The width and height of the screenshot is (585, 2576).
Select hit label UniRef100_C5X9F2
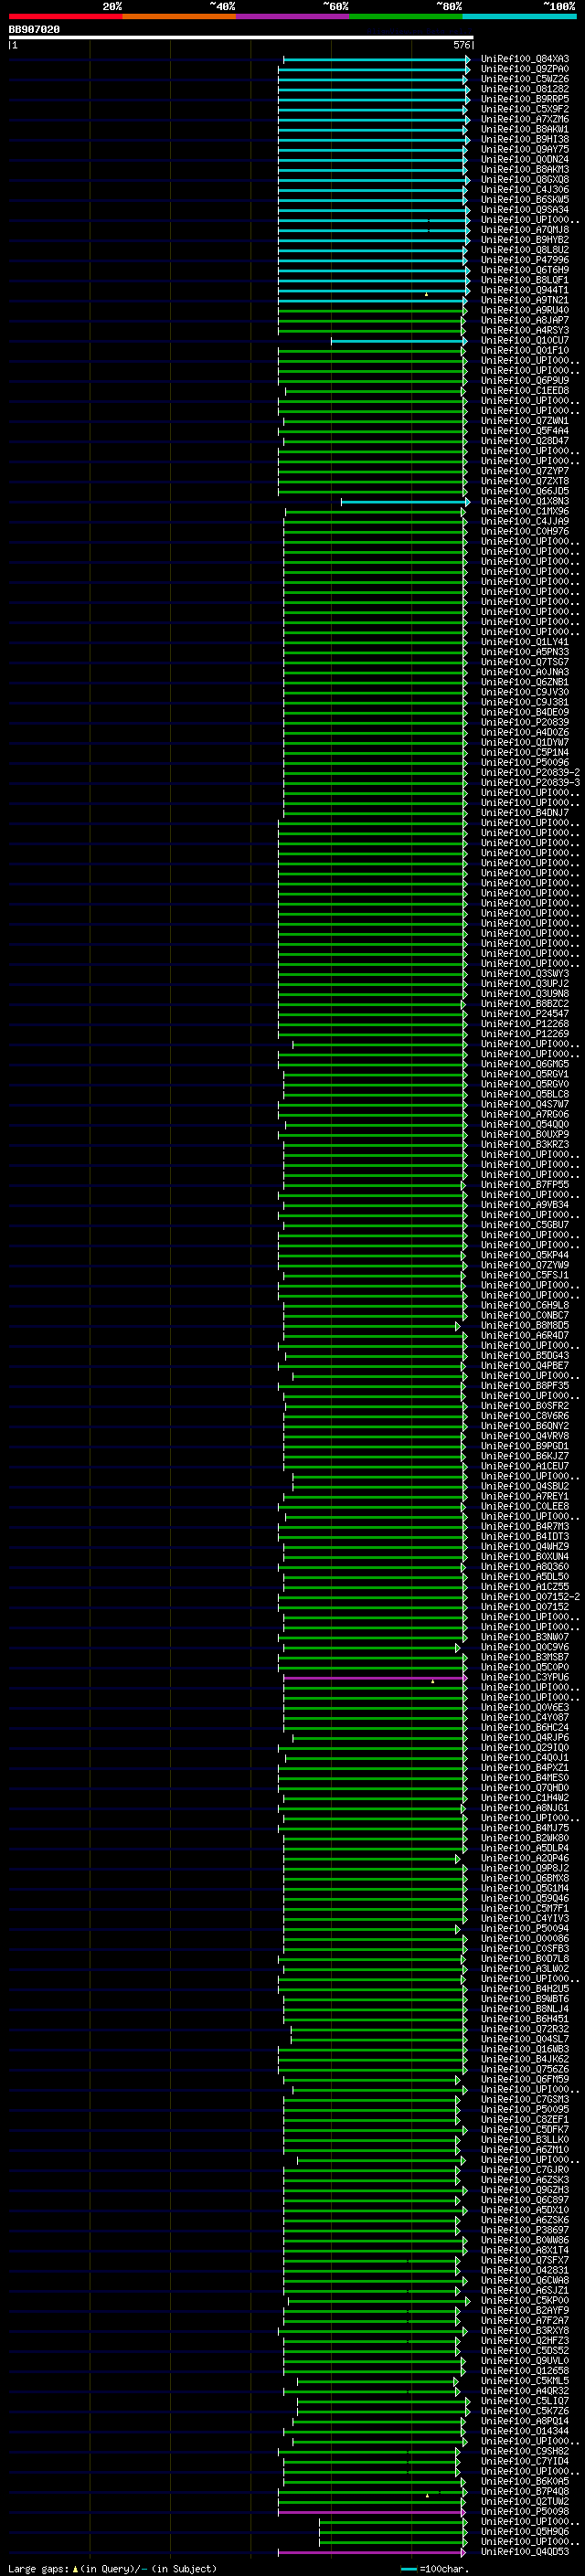tap(525, 109)
